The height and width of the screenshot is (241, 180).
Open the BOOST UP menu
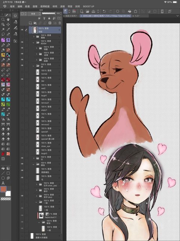(x=88, y=6)
